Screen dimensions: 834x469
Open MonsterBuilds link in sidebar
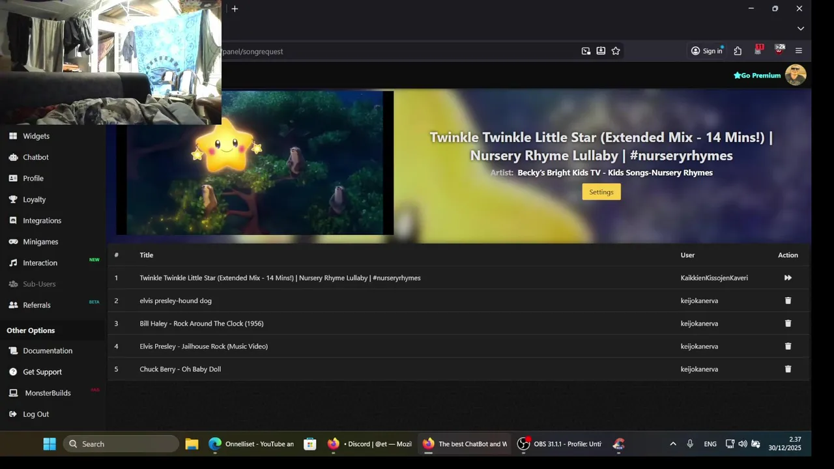point(48,393)
